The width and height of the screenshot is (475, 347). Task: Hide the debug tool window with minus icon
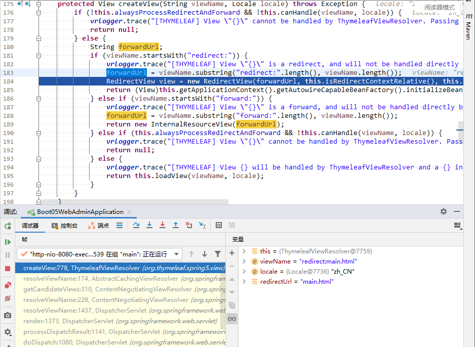[x=457, y=211]
